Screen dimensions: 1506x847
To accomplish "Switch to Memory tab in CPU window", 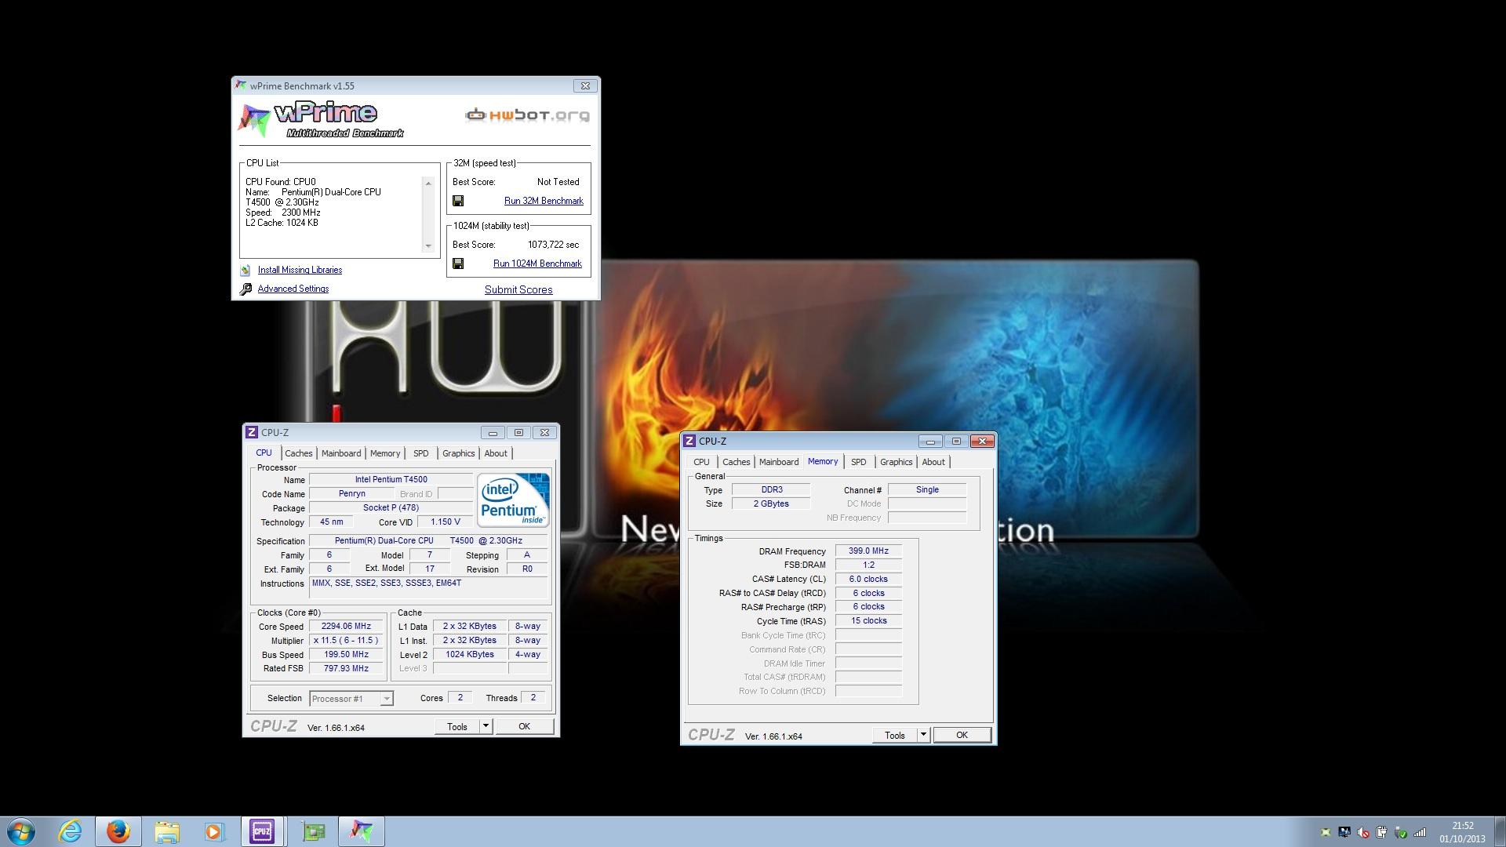I will pyautogui.click(x=385, y=453).
